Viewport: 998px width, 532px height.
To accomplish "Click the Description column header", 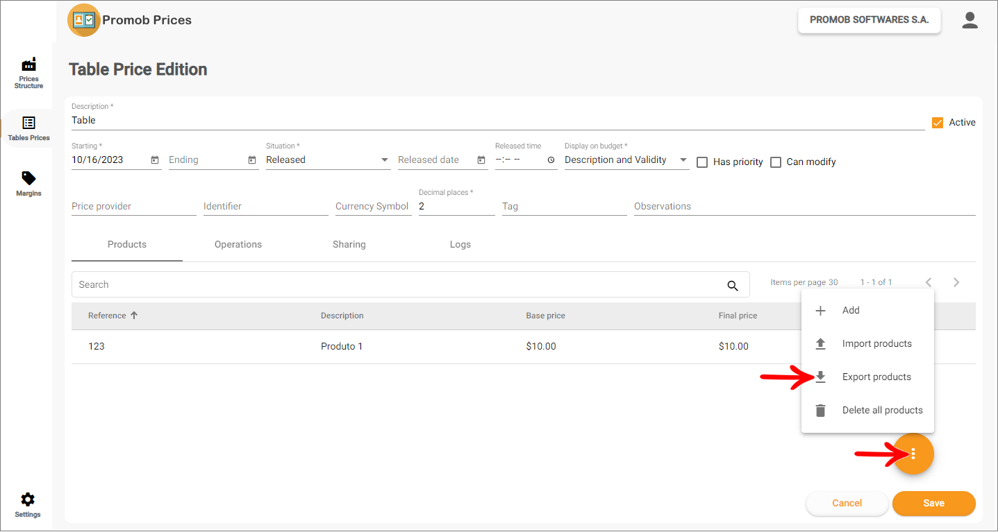I will (342, 316).
